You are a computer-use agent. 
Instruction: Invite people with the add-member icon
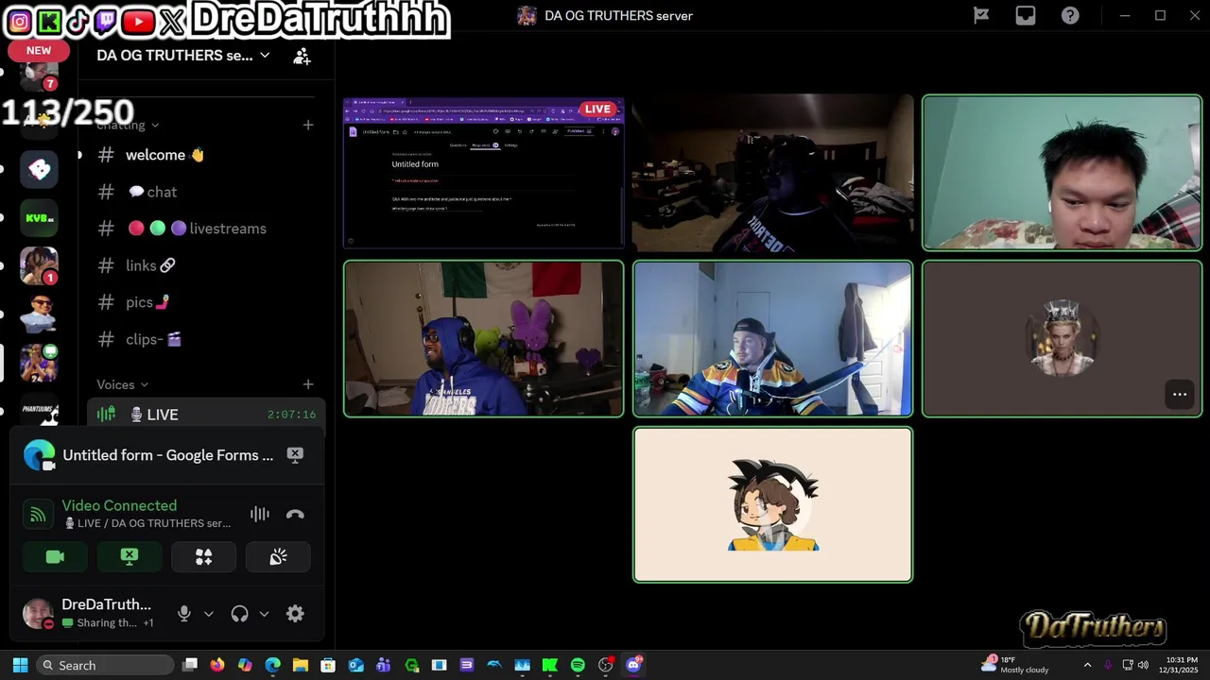point(302,56)
